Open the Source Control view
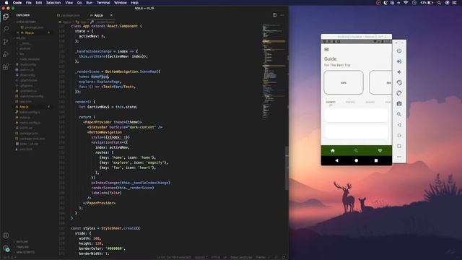This screenshot has width=462, height=260. 6,42
